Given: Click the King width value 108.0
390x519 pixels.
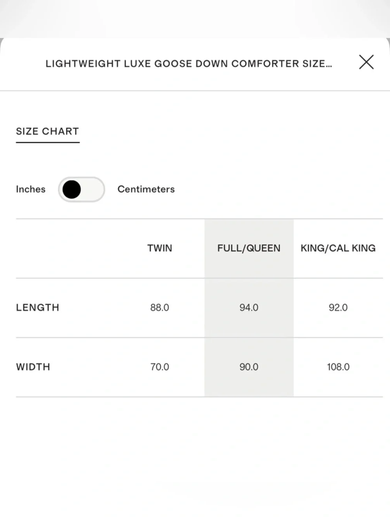Looking at the screenshot, I should [338, 367].
